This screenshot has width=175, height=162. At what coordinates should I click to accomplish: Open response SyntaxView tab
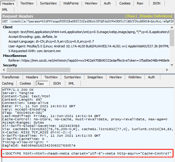click(72, 77)
